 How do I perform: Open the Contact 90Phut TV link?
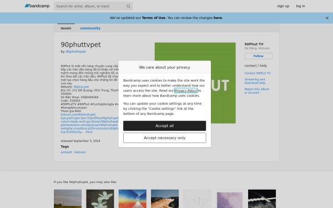pos(258,73)
